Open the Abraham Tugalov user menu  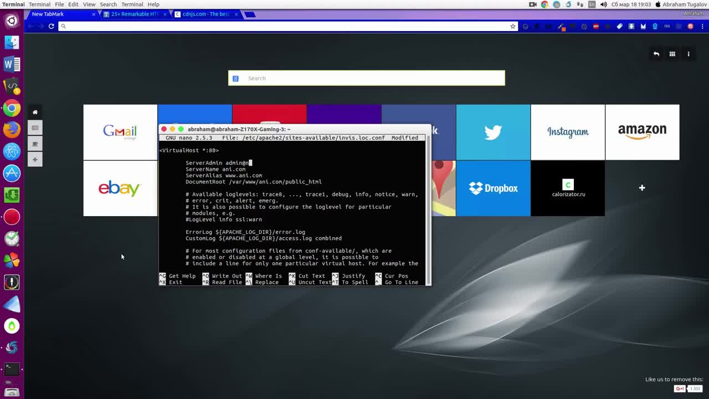pos(681,4)
